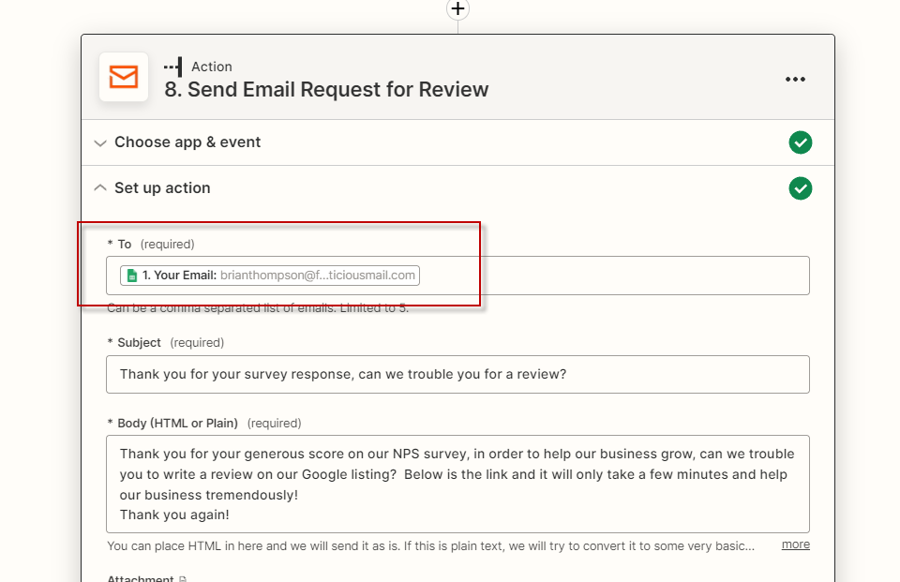Click the Attachment field label

(141, 578)
